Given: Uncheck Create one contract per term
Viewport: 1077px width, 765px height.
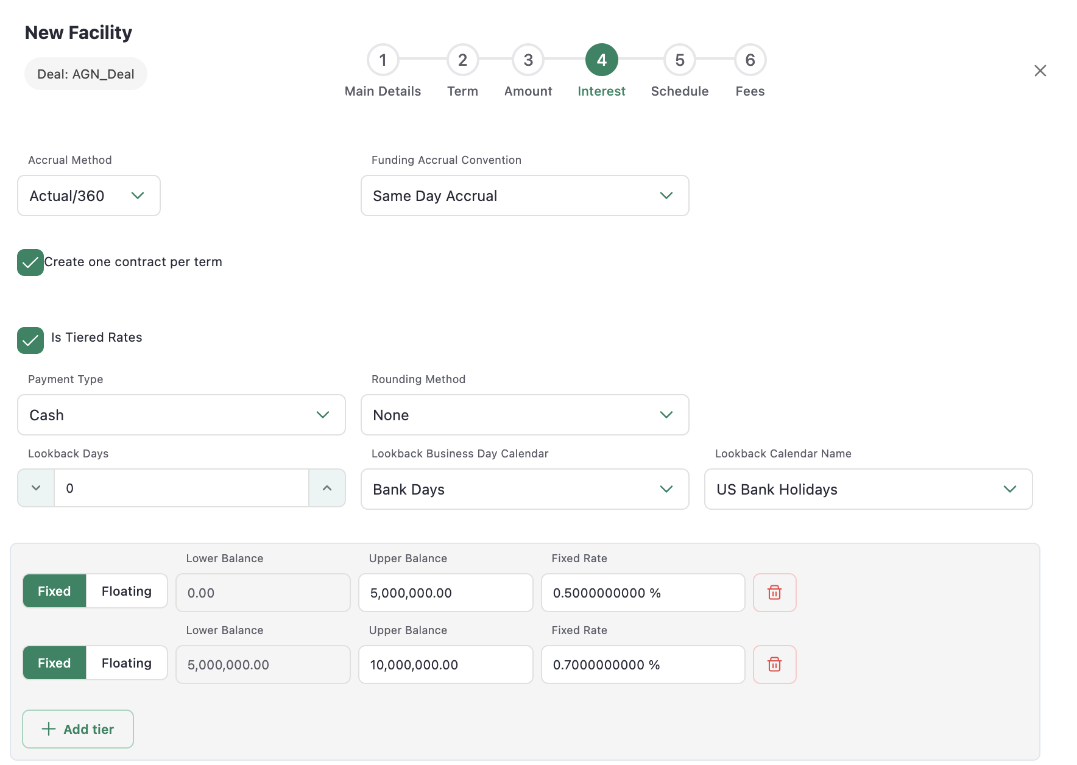Looking at the screenshot, I should pos(30,263).
